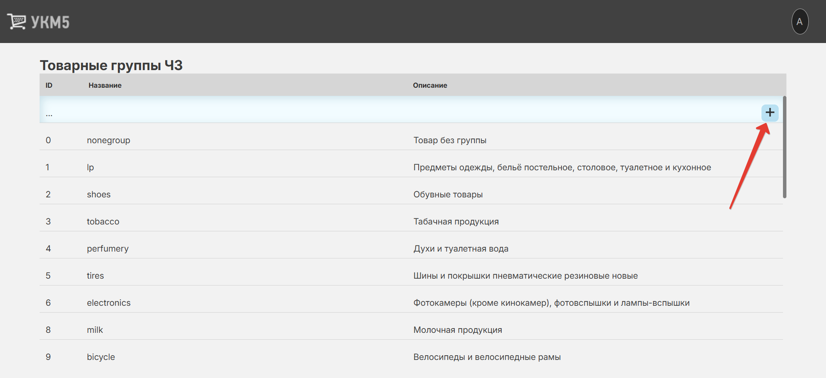This screenshot has width=826, height=378.
Task: Click the 'Молочная продукция' description cell
Action: tap(457, 330)
